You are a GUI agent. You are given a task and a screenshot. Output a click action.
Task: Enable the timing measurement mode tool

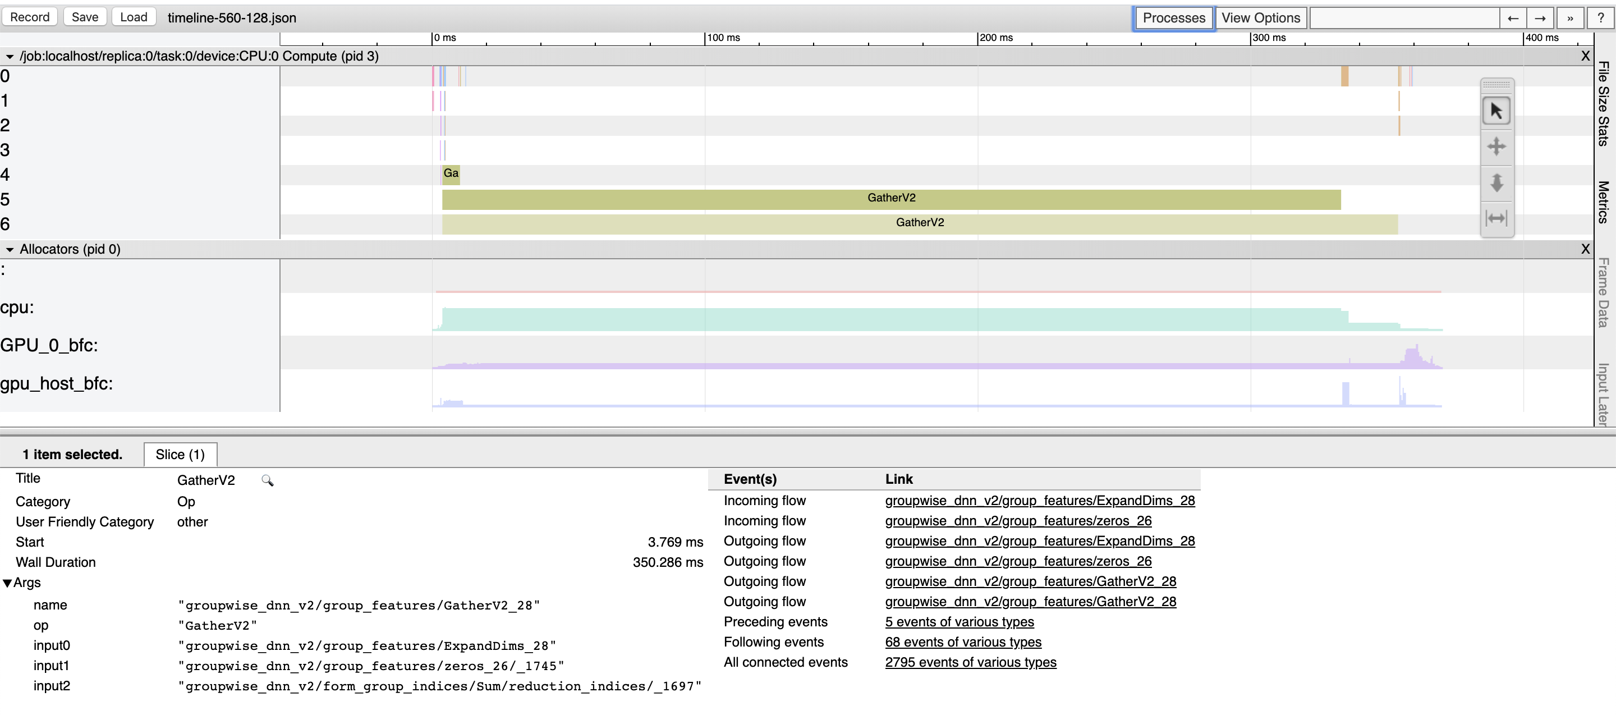[x=1497, y=218]
